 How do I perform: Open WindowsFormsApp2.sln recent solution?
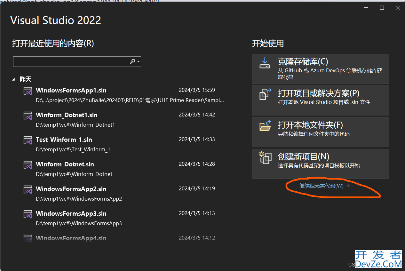pyautogui.click(x=123, y=194)
